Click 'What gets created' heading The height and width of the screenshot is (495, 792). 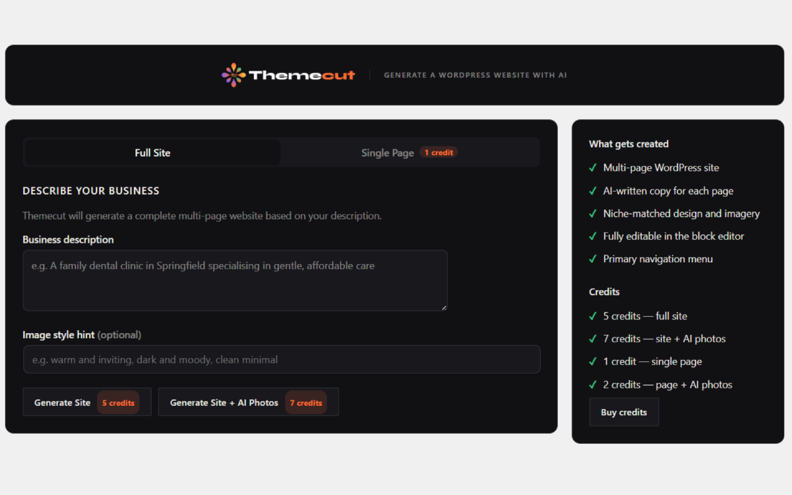point(629,144)
